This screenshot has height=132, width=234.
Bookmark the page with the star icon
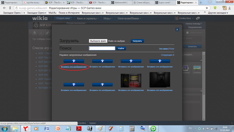coord(207,8)
